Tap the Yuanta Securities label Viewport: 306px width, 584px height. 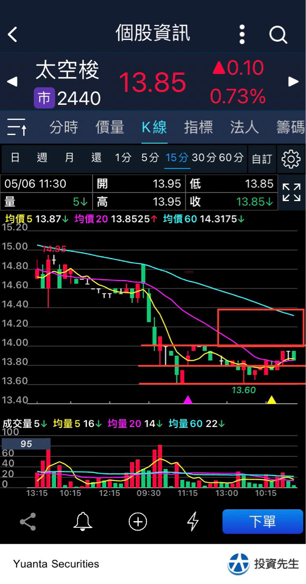pos(56,564)
